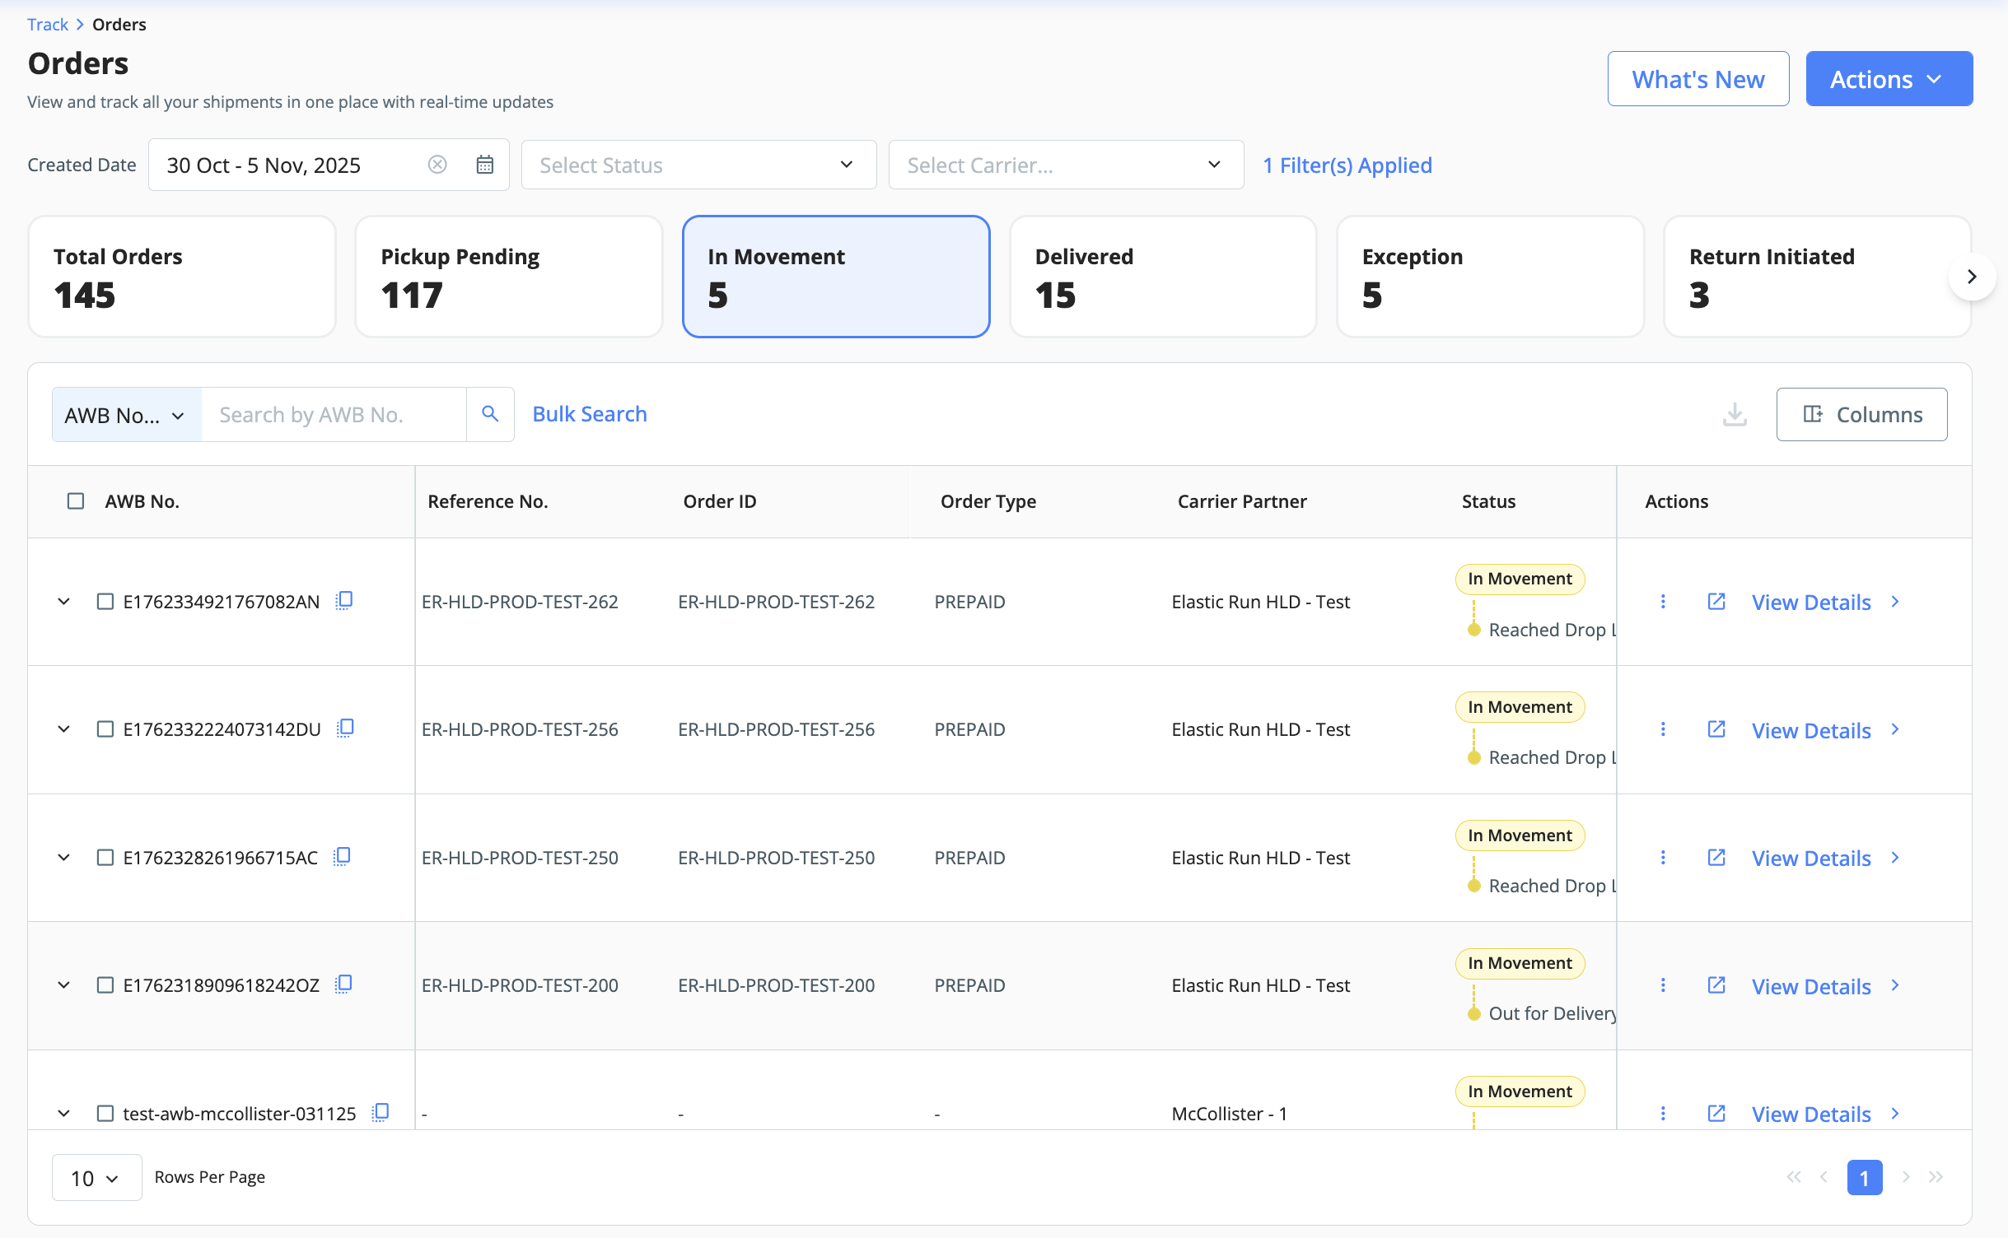This screenshot has height=1238, width=2008.
Task: Select checkbox for E1762318909618242OZ row
Action: [x=105, y=985]
